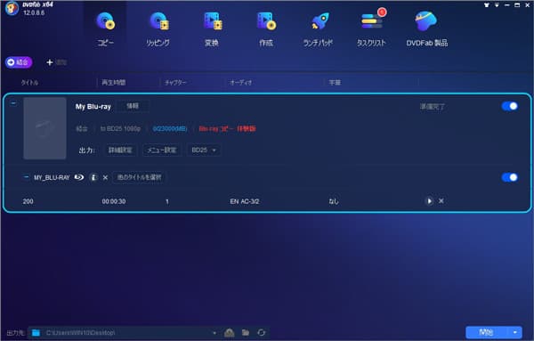Click the なし subtitle cell
Viewport: 534px width, 341px height.
tap(334, 202)
